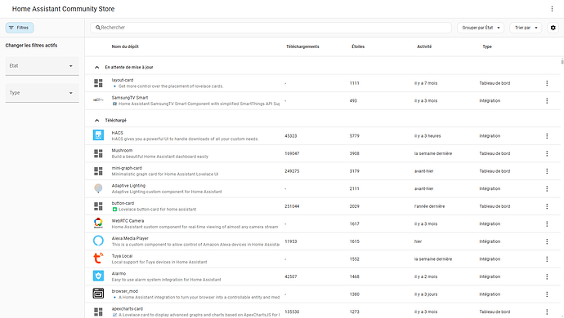564x318 pixels.
Task: Click the Adaptive Lighting bulb icon
Action: pos(98,188)
